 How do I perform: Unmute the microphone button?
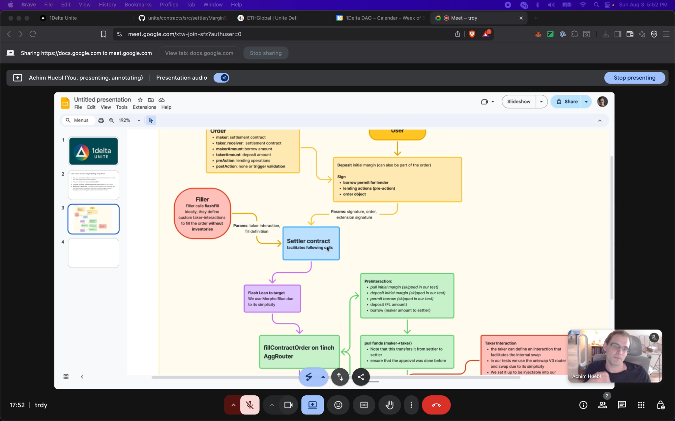coord(250,405)
